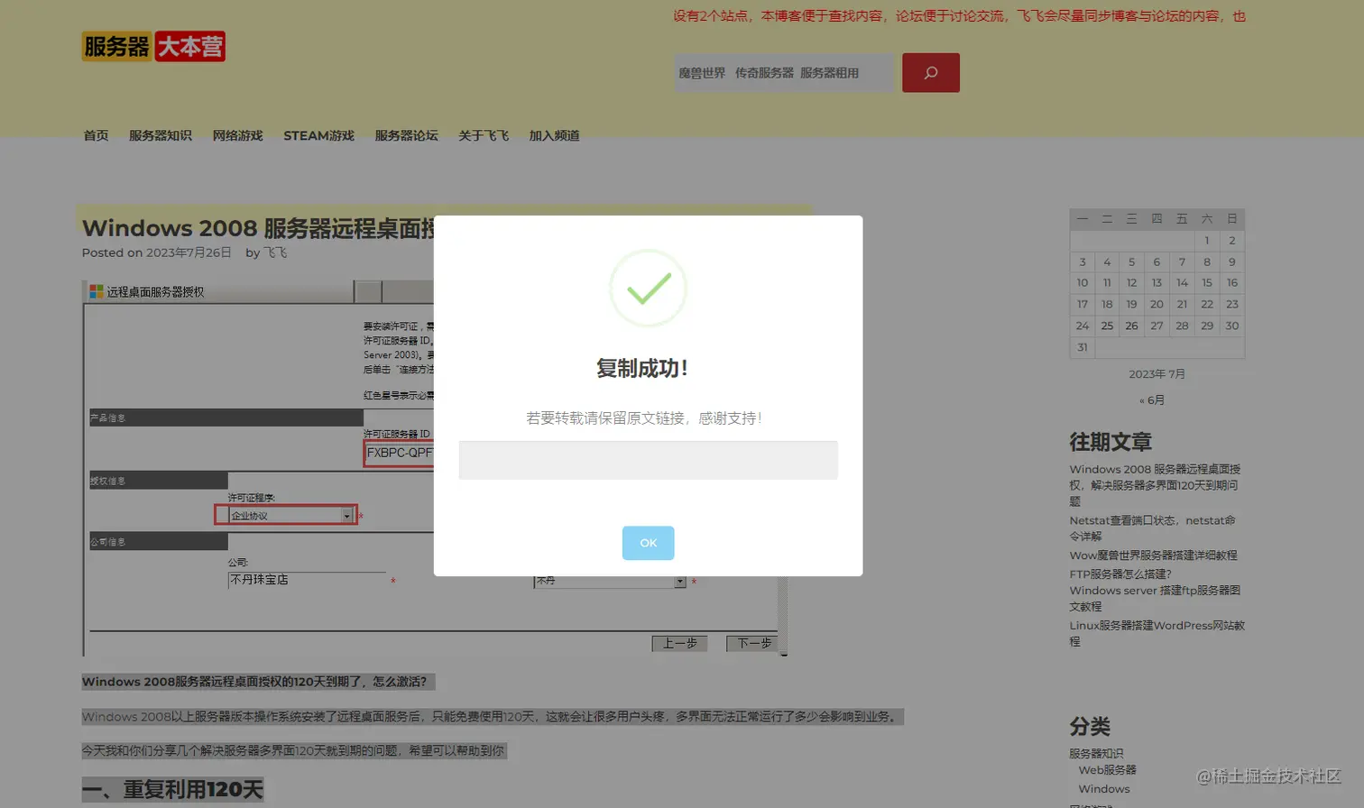Viewport: 1364px width, 808px height.
Task: Open the 不丹 country dropdown arrow in the image
Action: point(680,582)
